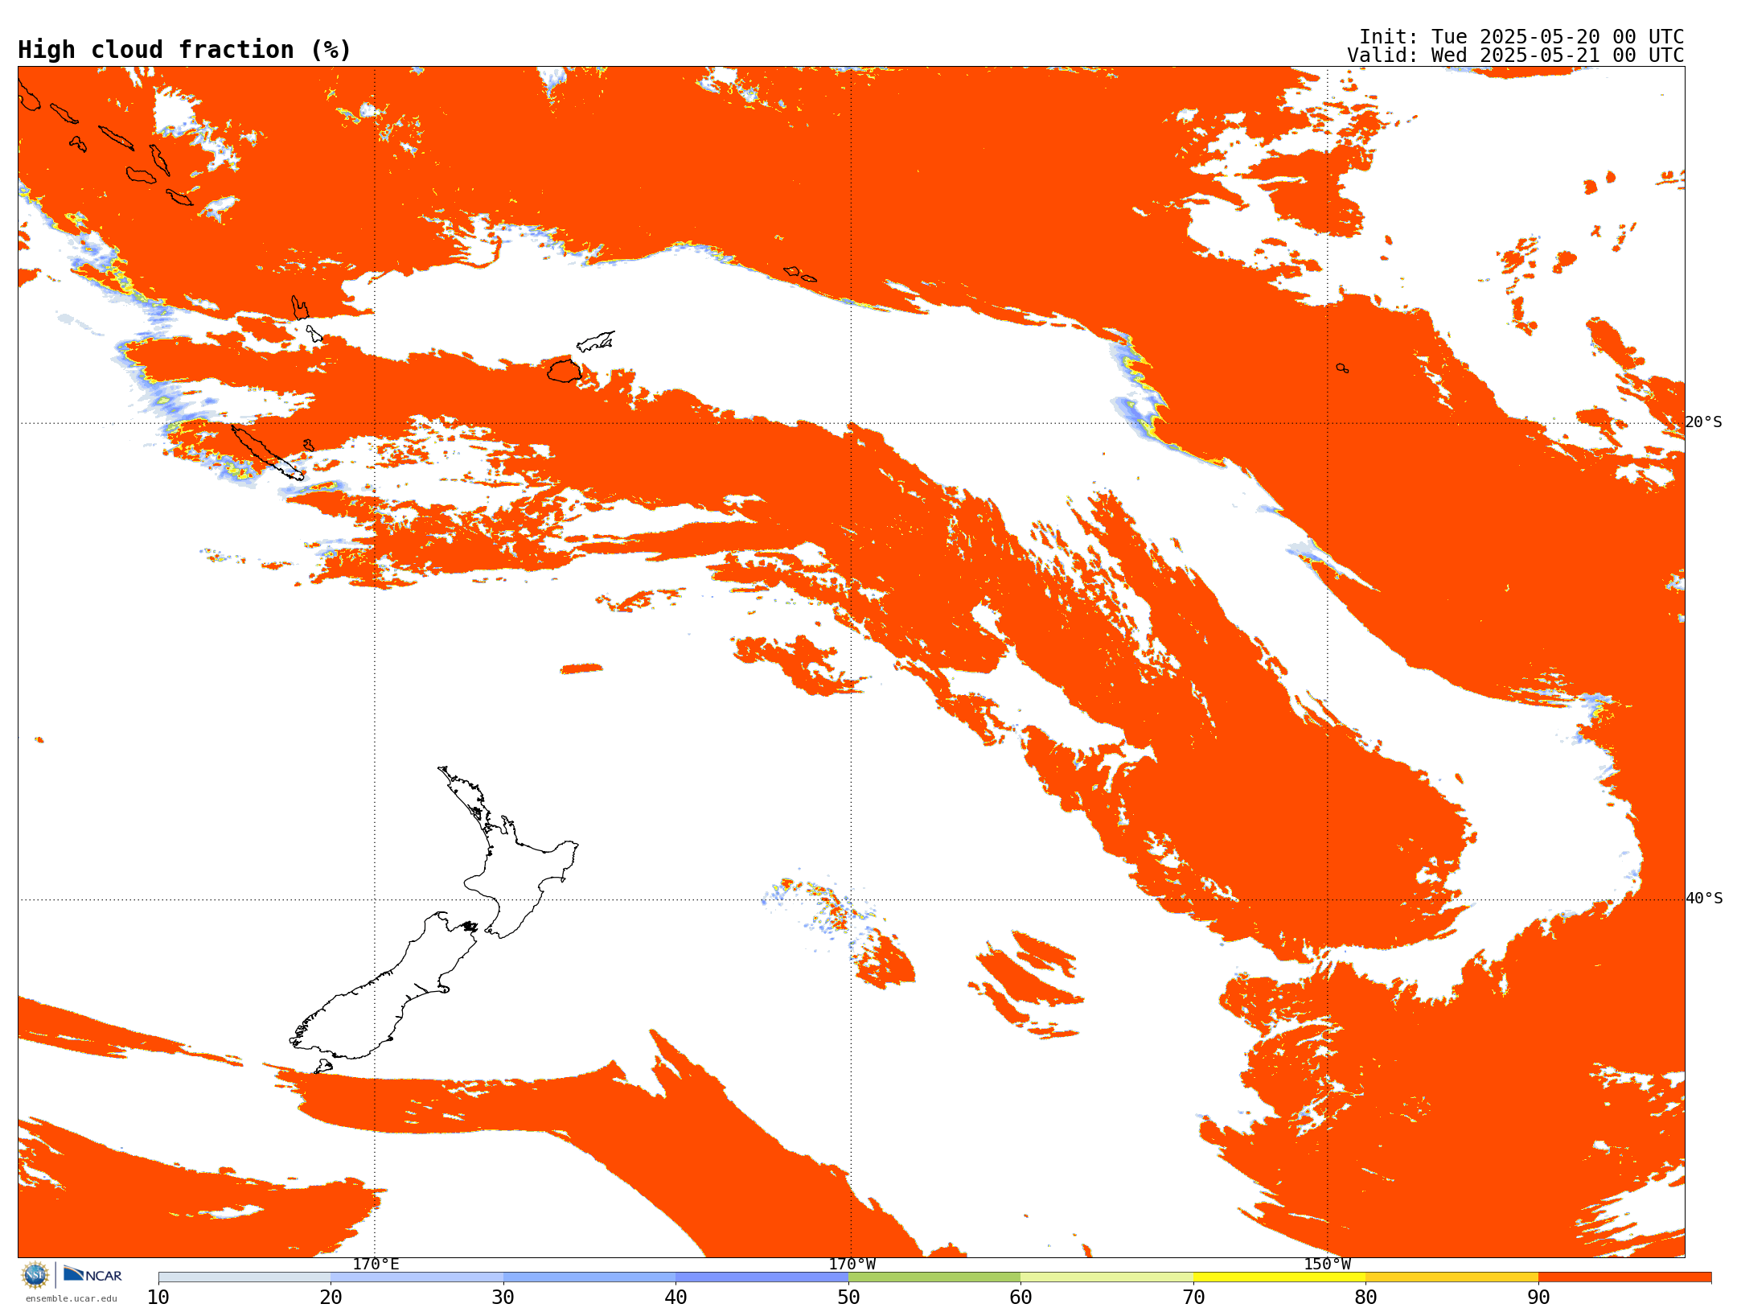Click the 40–50 periwinkle colorbar segment

[x=762, y=1277]
